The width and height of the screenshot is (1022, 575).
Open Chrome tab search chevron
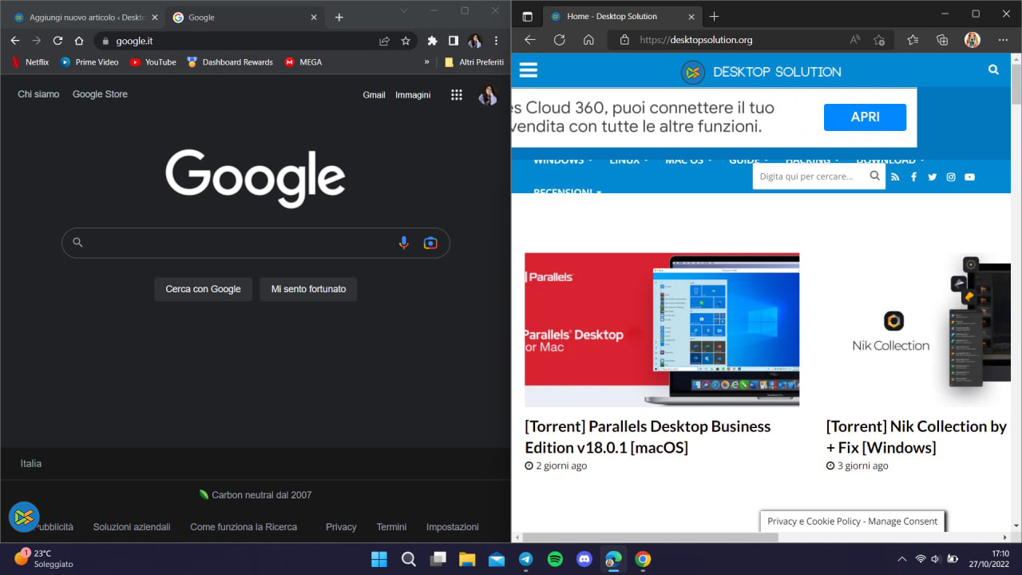pos(404,11)
